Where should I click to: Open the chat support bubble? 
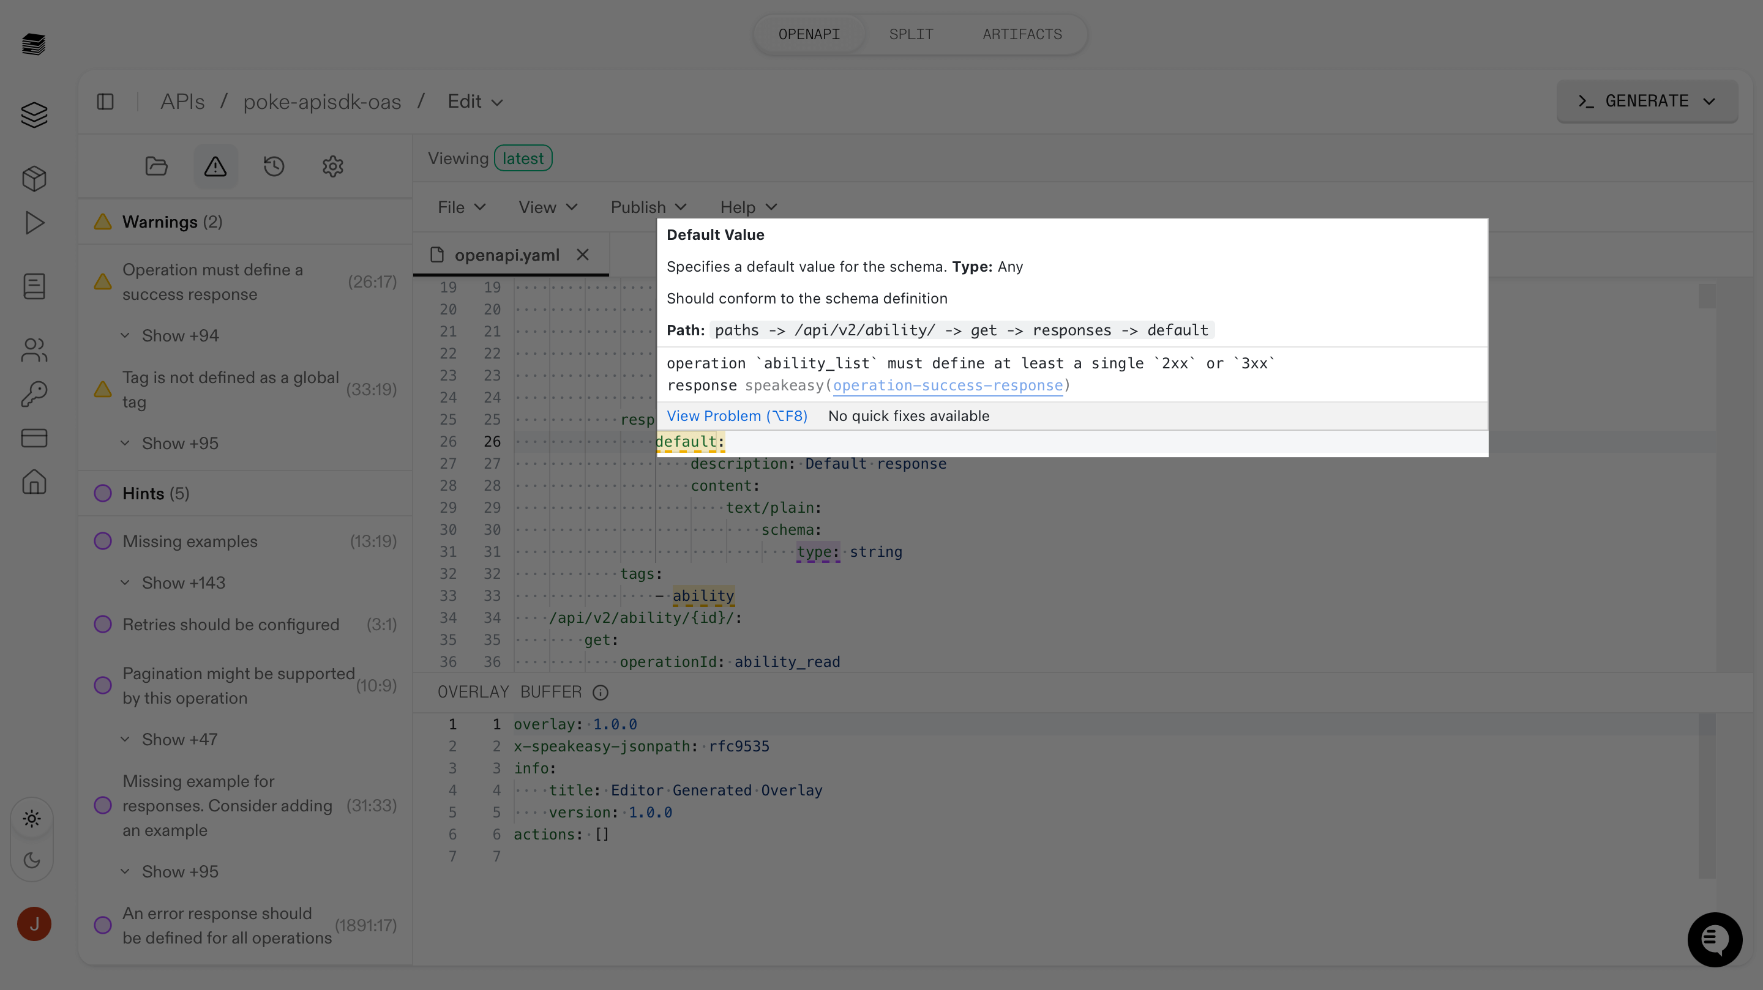coord(1714,939)
